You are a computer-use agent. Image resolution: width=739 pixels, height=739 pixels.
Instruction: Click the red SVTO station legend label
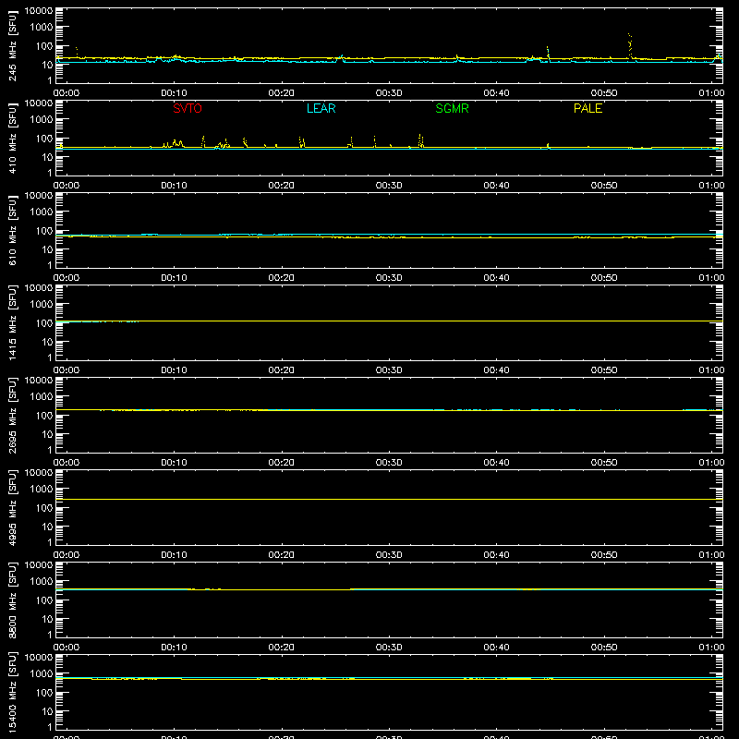188,108
